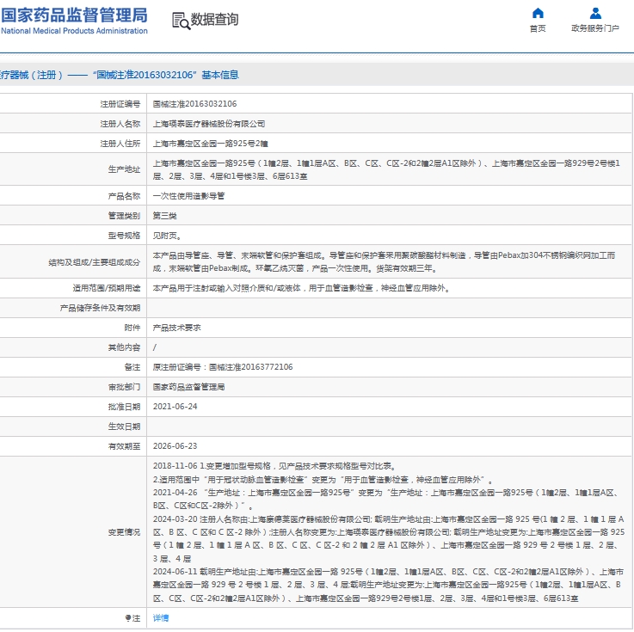Click management class value 第三类

tap(164, 216)
